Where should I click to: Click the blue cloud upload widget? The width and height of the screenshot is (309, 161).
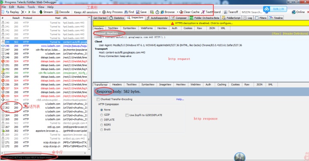coord(275,9)
